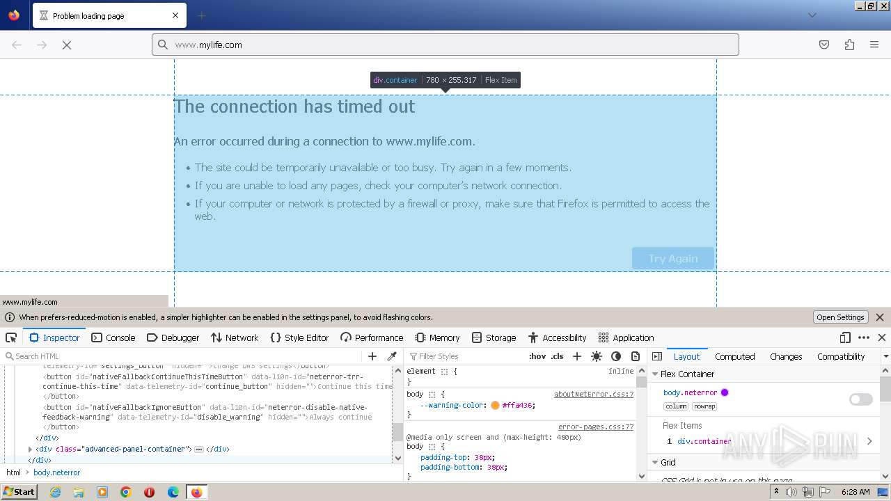Stop loading the page
891x501 pixels.
pos(67,45)
